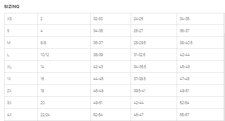Click the 38-40.5 measurement cell

(x=200, y=42)
